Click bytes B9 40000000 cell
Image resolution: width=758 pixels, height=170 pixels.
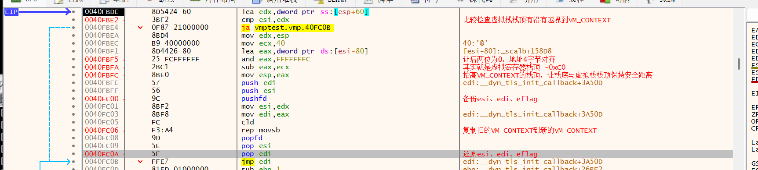[175, 43]
